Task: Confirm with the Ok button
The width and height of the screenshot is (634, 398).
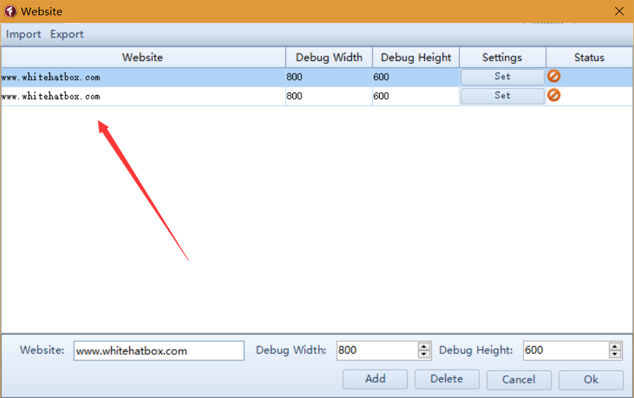Action: [591, 380]
